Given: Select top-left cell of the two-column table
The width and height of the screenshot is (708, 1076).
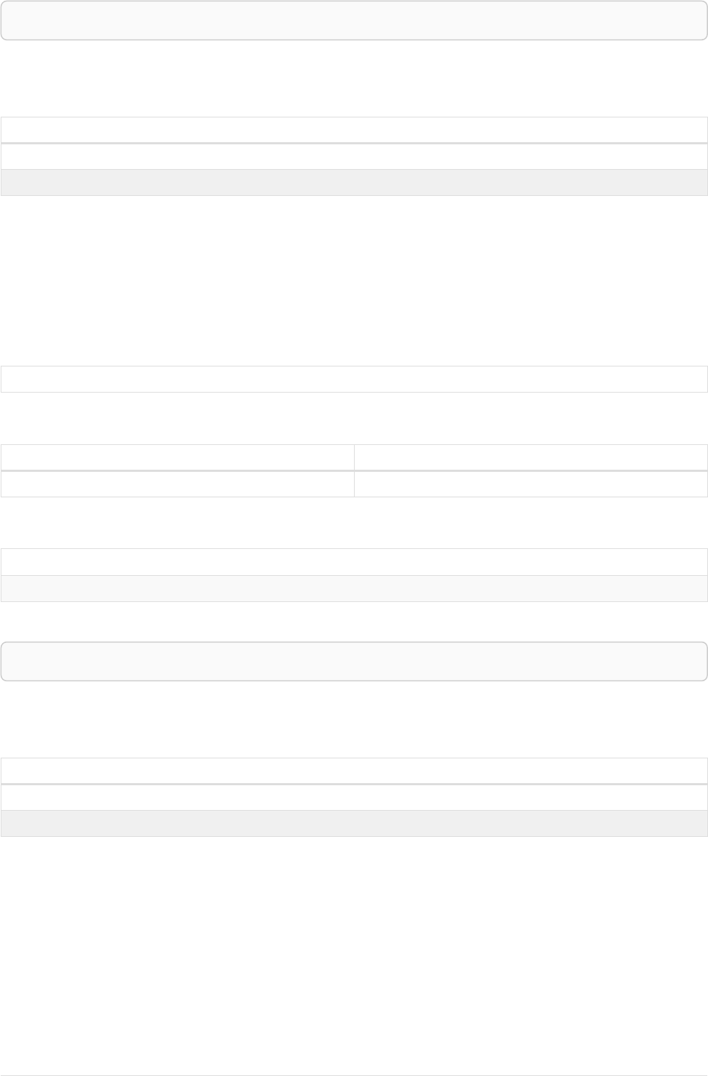Looking at the screenshot, I should (x=177, y=457).
